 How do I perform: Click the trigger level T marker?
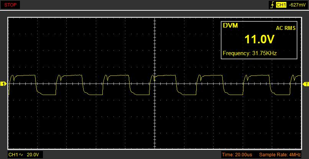306,84
